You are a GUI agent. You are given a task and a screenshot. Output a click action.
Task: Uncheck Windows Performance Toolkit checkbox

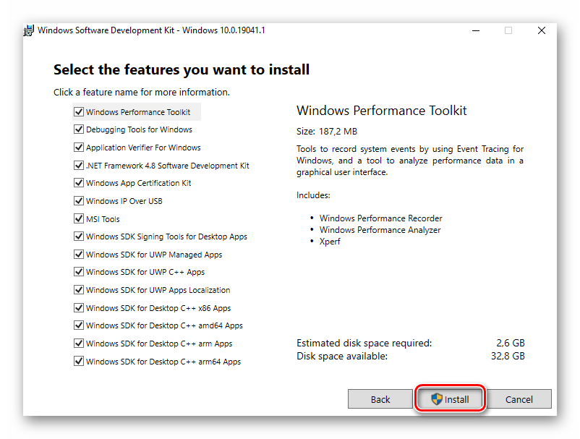point(79,112)
